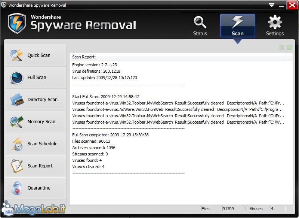Click the Full Scan radar icon
The image size is (299, 218).
tap(17, 78)
